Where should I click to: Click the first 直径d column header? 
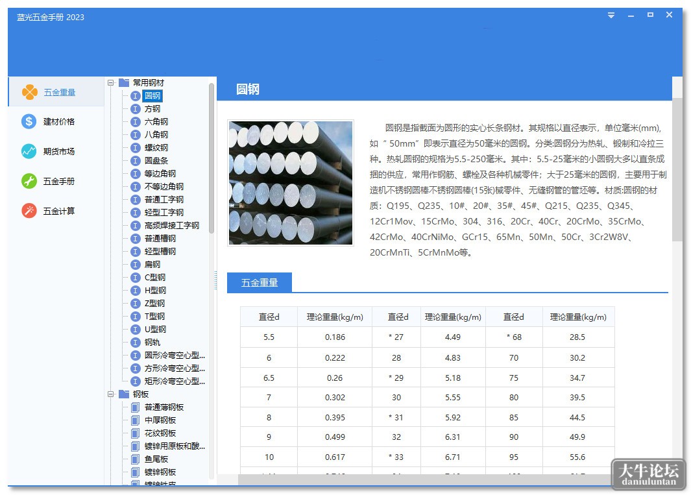[x=269, y=317]
